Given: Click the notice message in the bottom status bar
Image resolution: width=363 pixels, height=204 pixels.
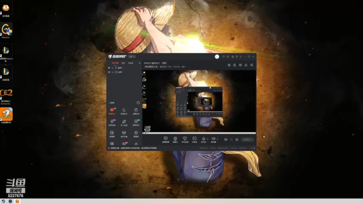Looking at the screenshot, I should coord(133,148).
